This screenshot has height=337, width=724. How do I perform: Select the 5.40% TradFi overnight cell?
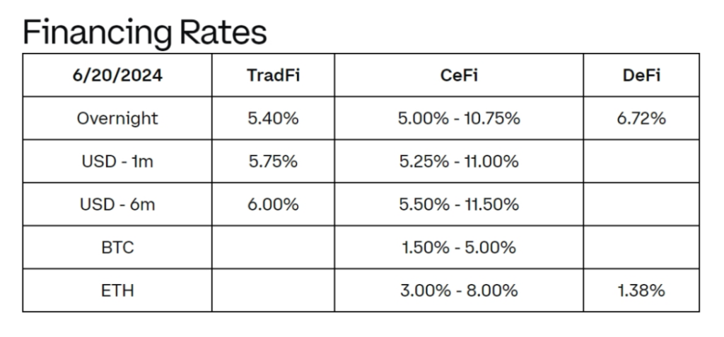[274, 118]
